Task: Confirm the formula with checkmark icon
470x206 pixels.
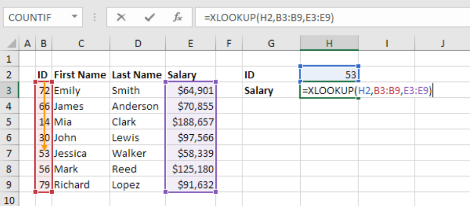Action: [149, 17]
